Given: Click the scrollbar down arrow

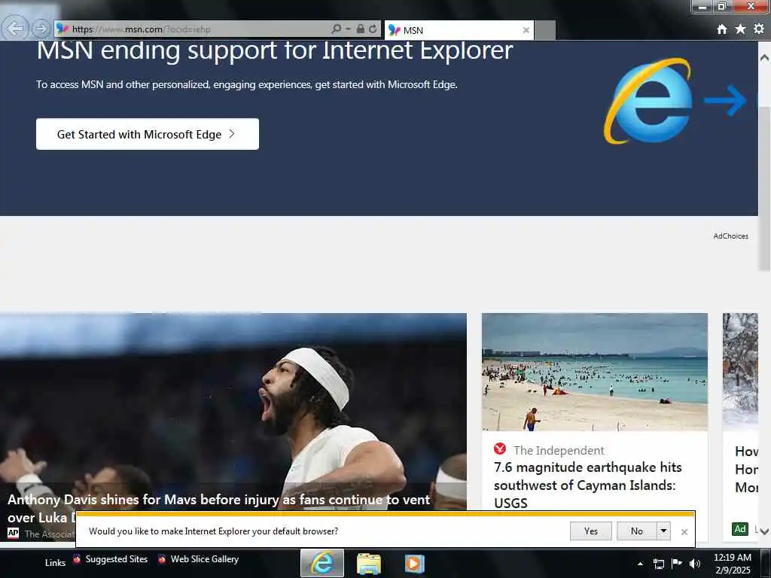Looking at the screenshot, I should 764,531.
